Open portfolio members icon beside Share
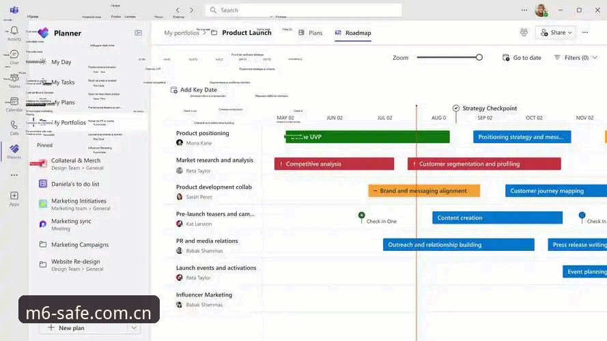The height and width of the screenshot is (341, 607). click(x=524, y=33)
